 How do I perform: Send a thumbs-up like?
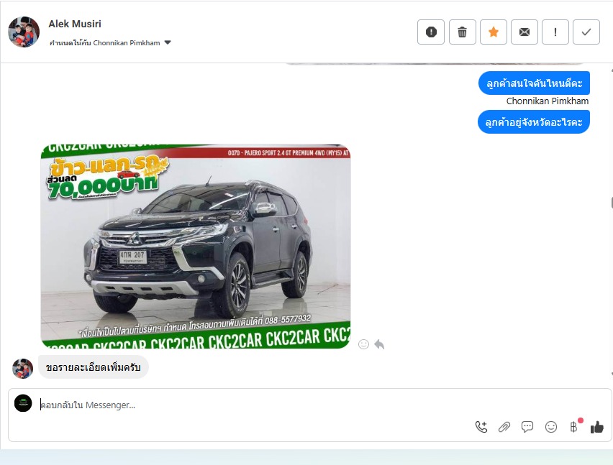tap(597, 427)
